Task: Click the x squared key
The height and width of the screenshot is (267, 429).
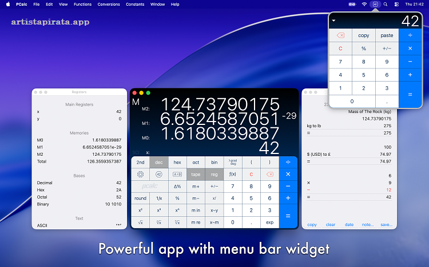Action: [x=140, y=210]
